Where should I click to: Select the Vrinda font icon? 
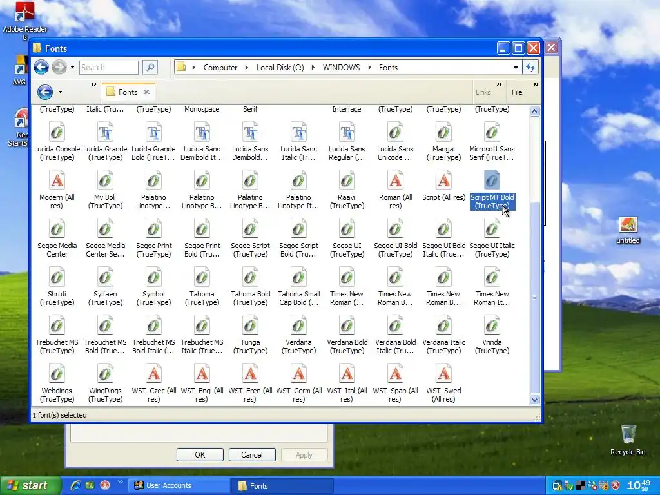492,325
